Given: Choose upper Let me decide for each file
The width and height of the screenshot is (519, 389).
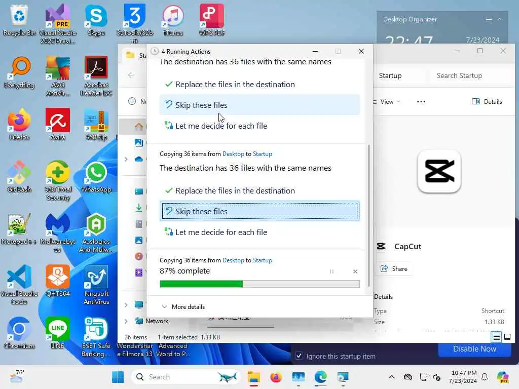Looking at the screenshot, I should click(259, 126).
